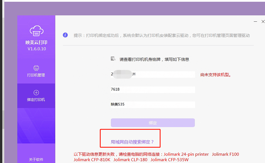Close the 映美云打印 window

click(x=263, y=22)
